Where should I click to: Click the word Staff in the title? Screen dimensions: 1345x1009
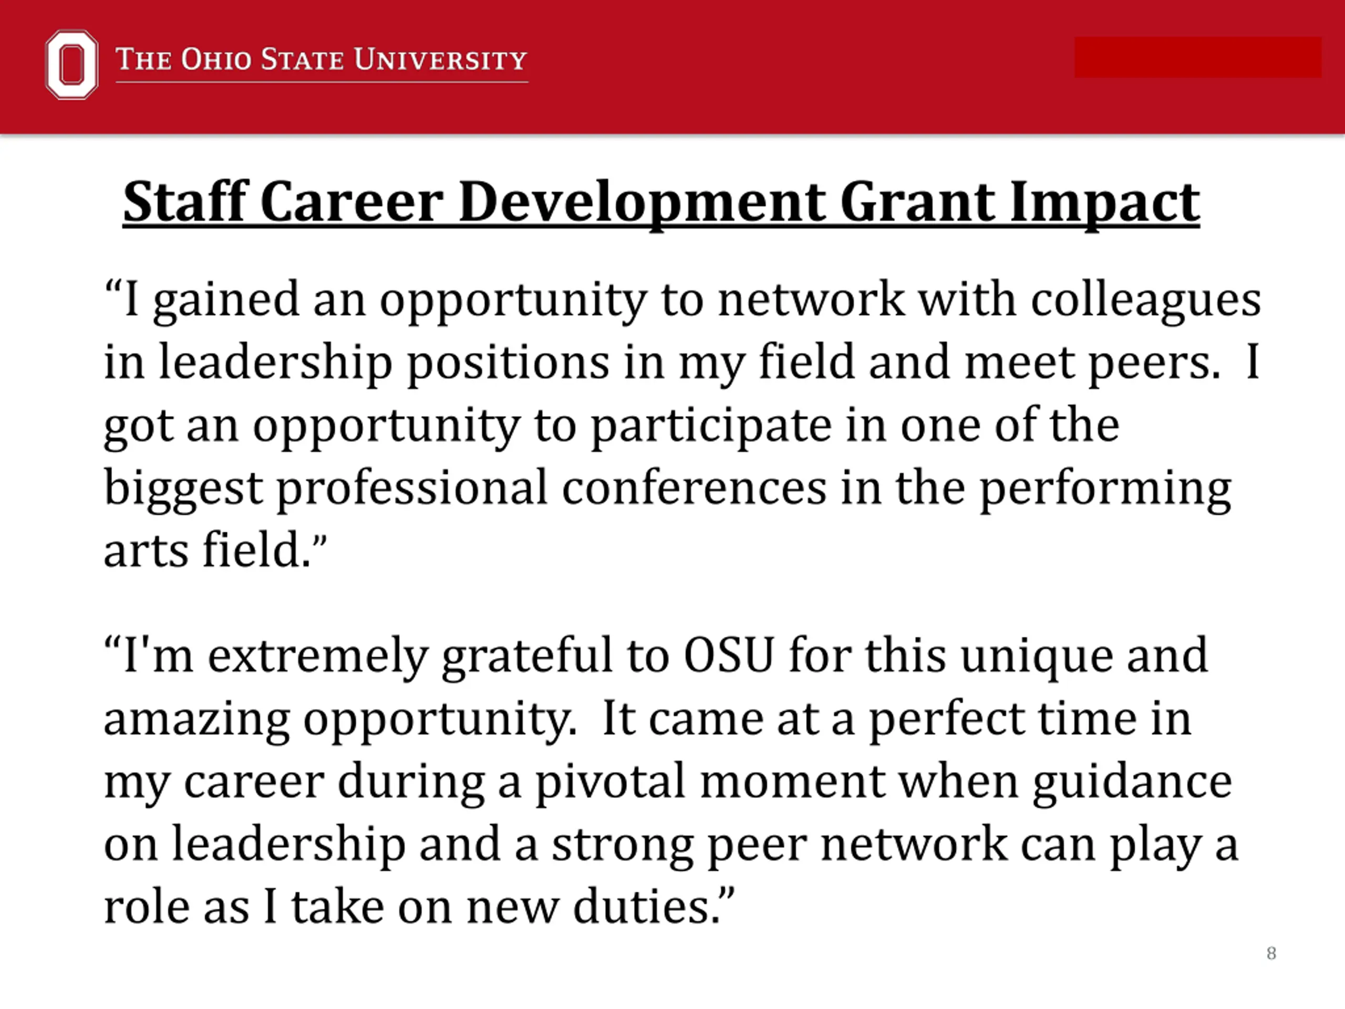186,202
